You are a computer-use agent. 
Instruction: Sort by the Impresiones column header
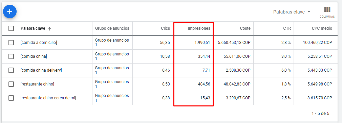pos(199,28)
